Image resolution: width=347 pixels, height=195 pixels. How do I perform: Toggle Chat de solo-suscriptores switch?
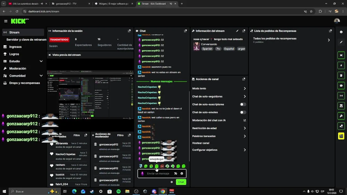click(x=243, y=104)
